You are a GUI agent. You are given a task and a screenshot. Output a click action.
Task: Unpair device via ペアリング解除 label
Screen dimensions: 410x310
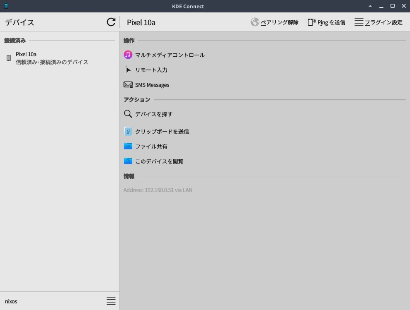pos(279,22)
